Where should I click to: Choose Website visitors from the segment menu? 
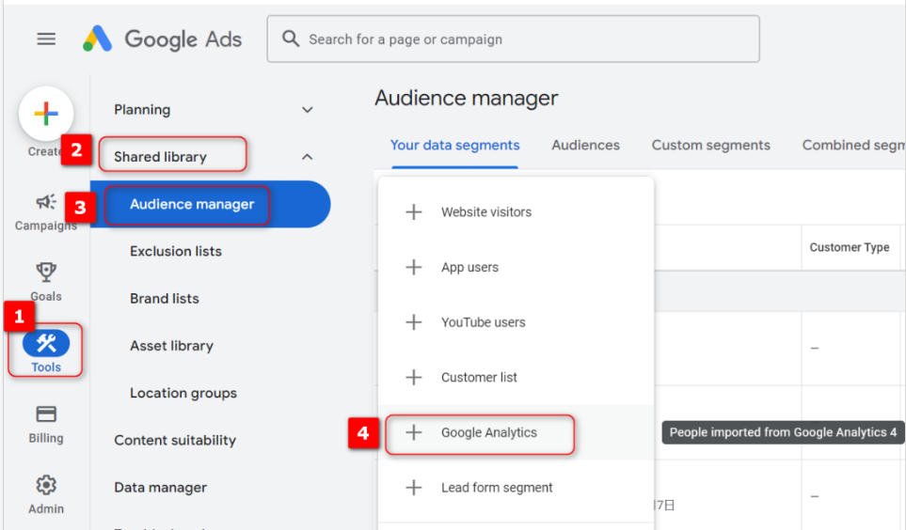coord(485,212)
